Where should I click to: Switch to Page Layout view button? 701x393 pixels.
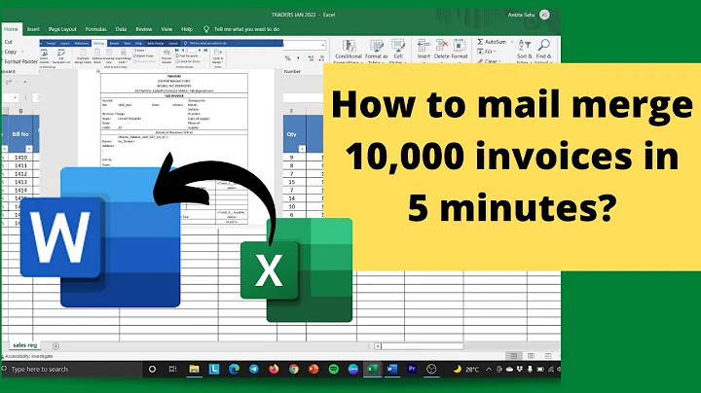[x=531, y=356]
